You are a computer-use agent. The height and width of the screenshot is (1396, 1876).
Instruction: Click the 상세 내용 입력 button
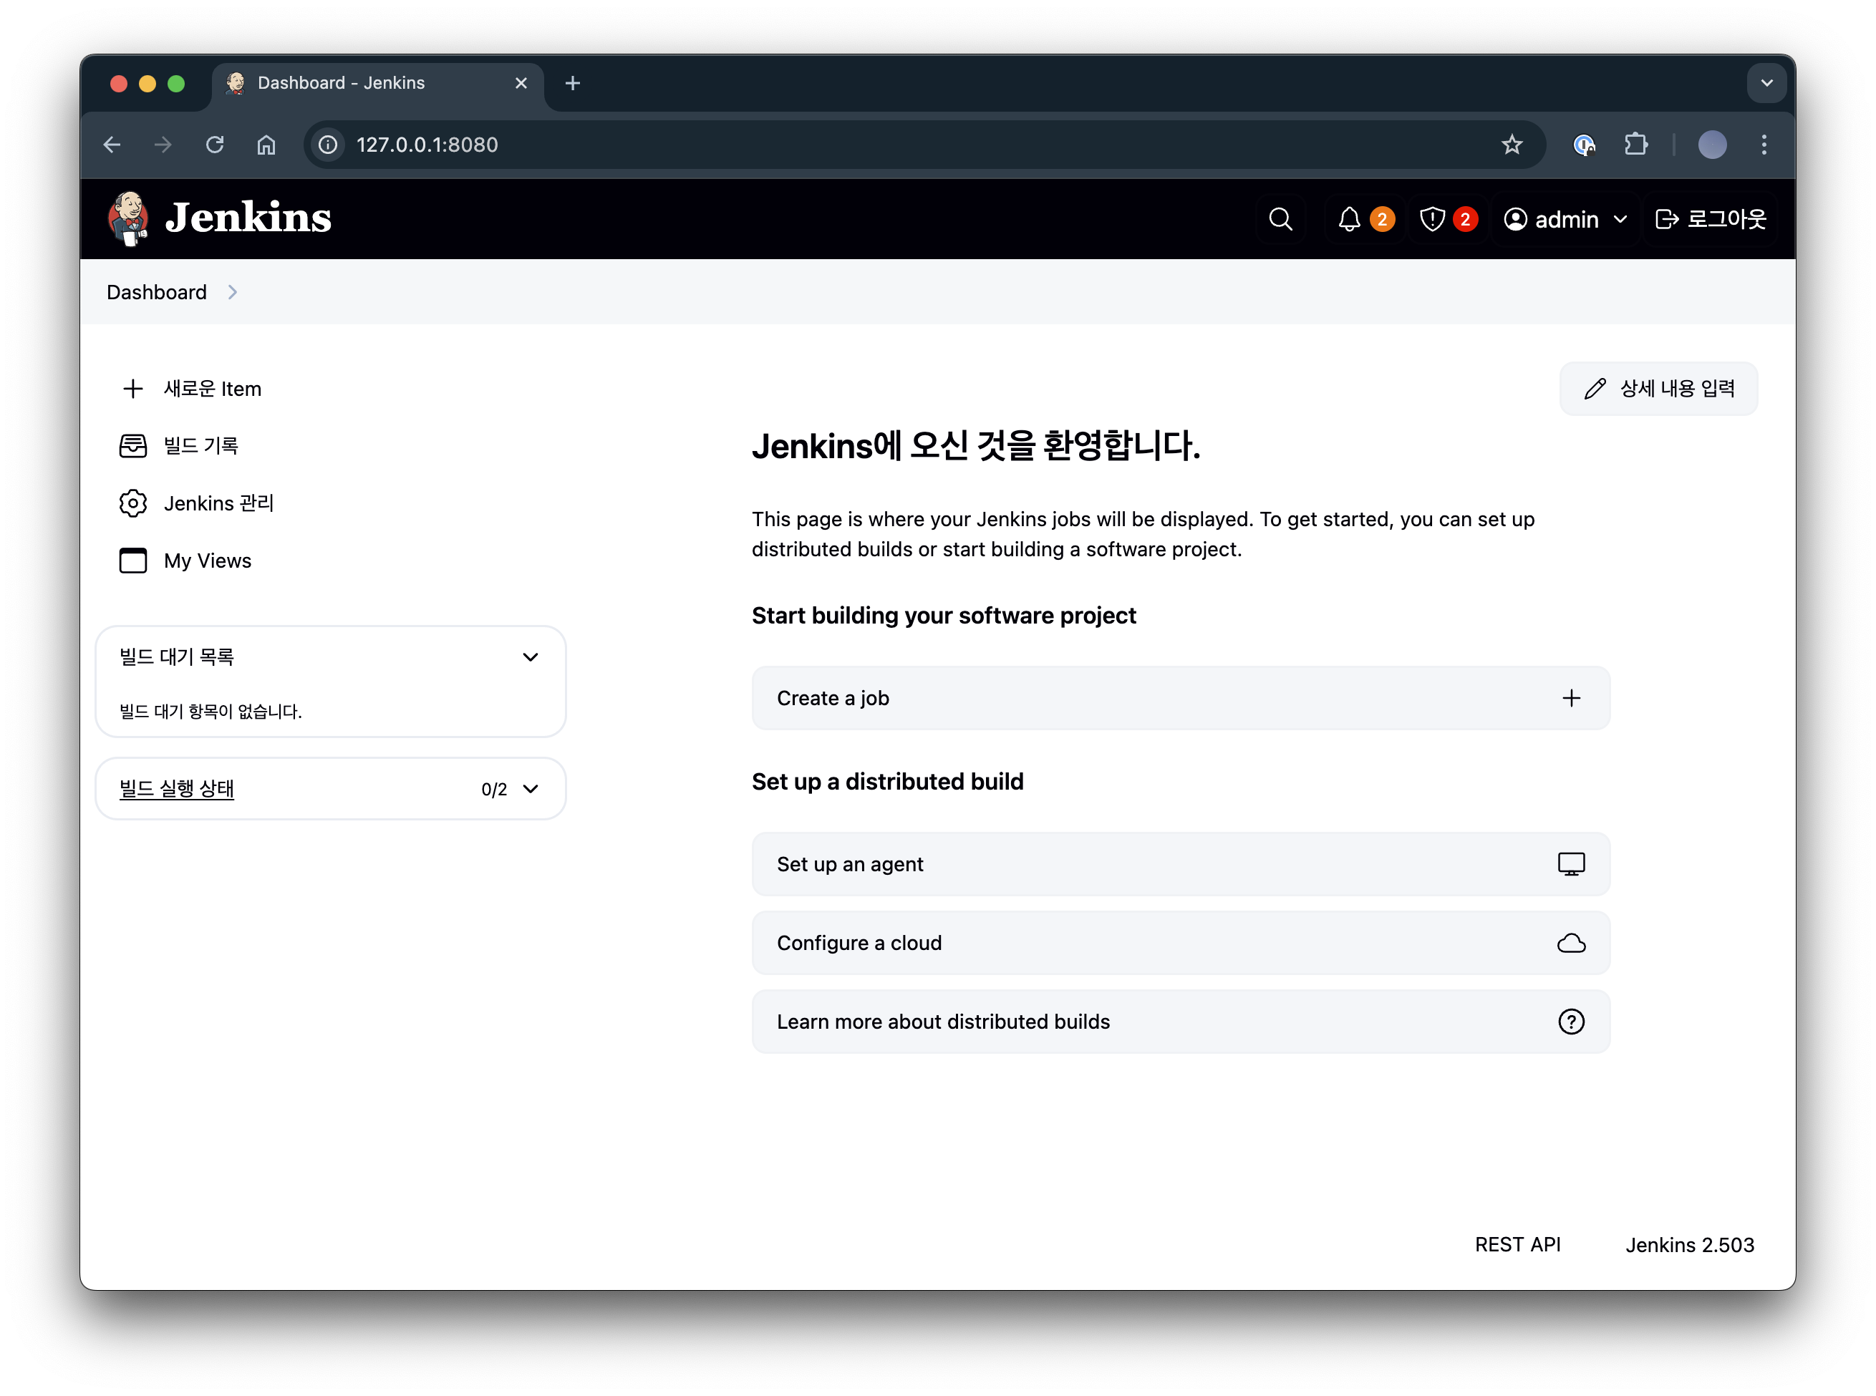1658,389
